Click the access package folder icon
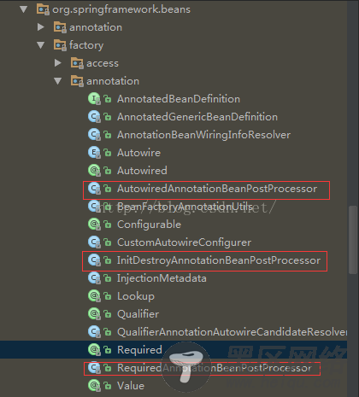 tap(77, 63)
